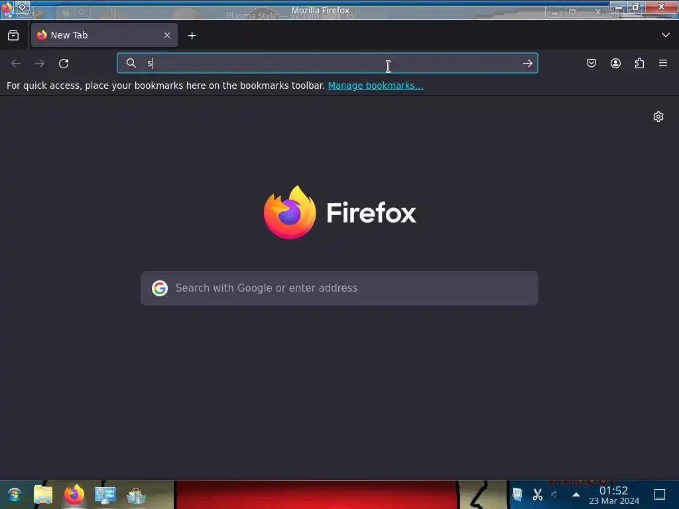Expand the list all tabs chevron

pos(666,35)
